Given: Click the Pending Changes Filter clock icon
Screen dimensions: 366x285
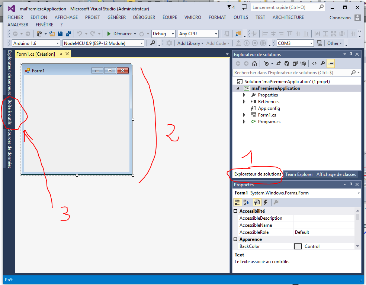Looking at the screenshot, I should [266, 63].
